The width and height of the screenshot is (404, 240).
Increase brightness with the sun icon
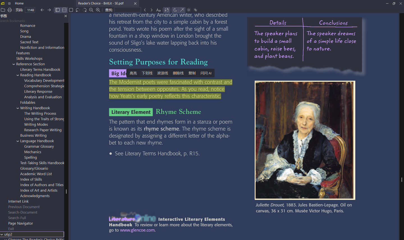(189, 10)
